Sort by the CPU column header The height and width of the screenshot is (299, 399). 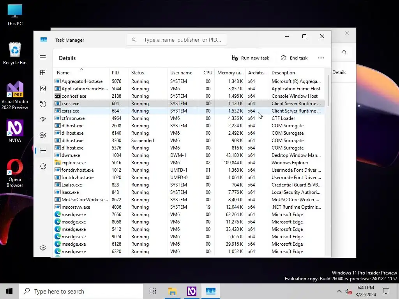207,73
